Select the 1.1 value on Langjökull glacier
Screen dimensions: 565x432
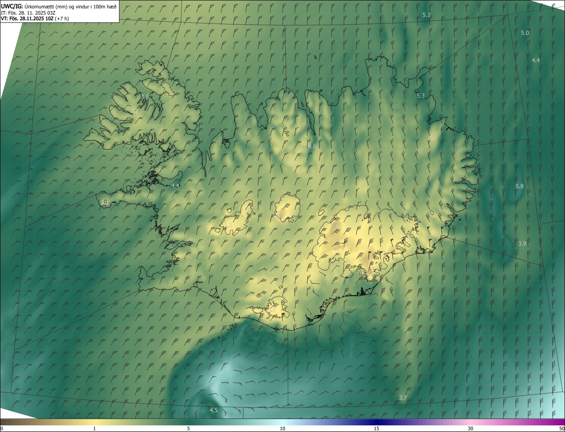click(x=228, y=225)
